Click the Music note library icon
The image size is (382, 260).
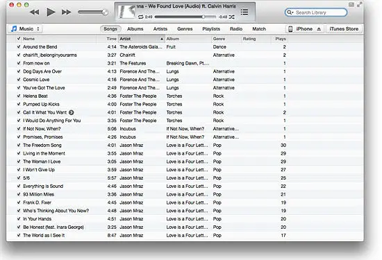click(14, 28)
